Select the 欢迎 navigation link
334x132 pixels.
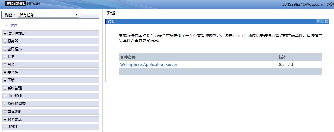pos(14,26)
